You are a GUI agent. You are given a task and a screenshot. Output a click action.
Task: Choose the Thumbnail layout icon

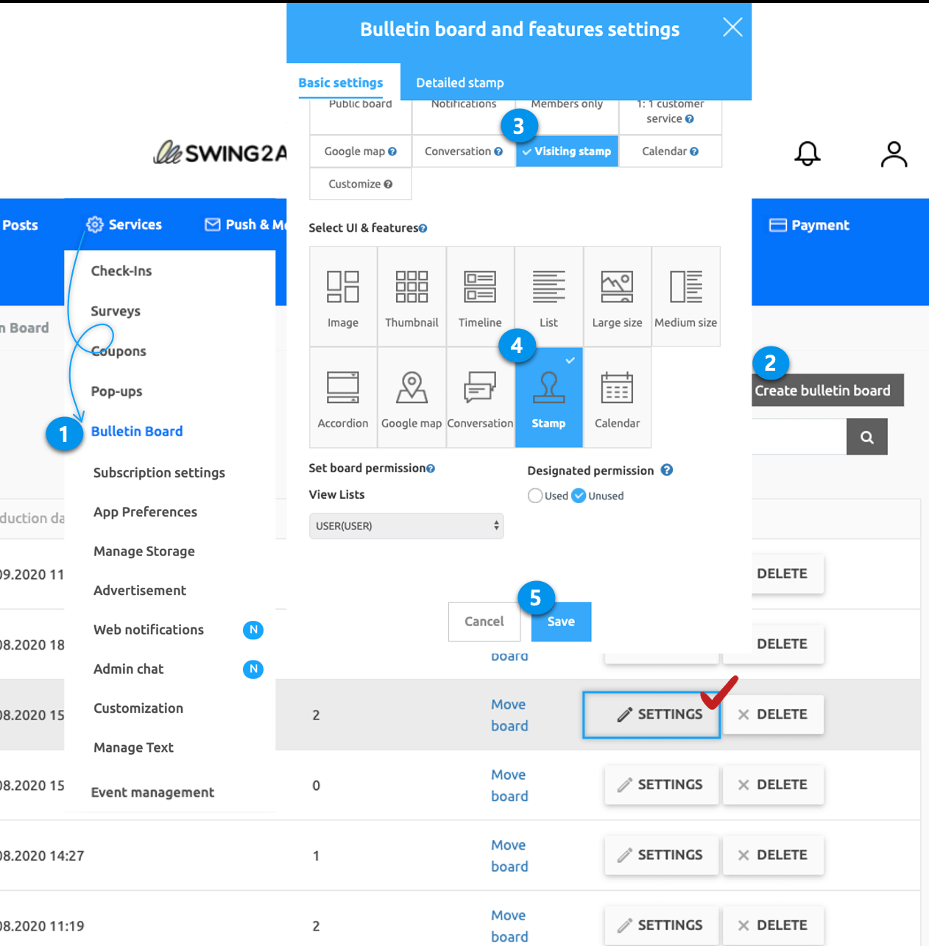[x=411, y=287]
